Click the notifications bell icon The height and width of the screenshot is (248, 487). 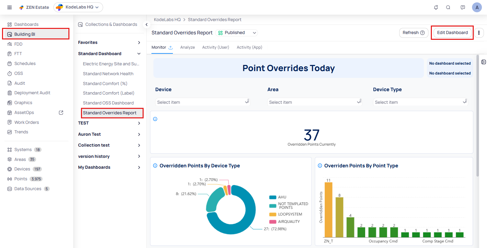[436, 7]
